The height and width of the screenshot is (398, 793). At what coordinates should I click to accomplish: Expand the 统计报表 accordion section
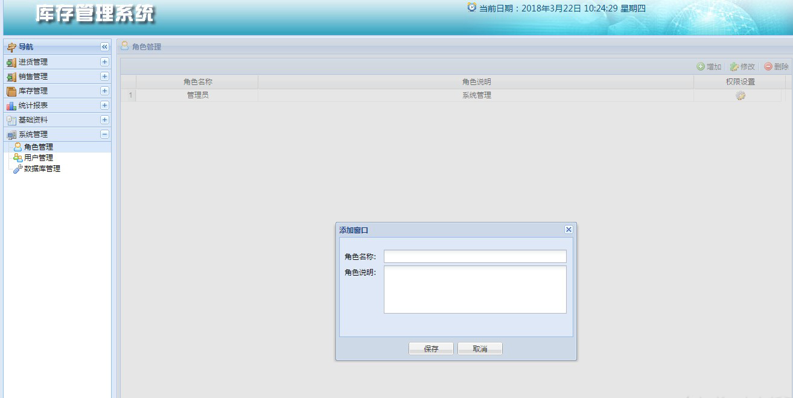[x=104, y=105]
